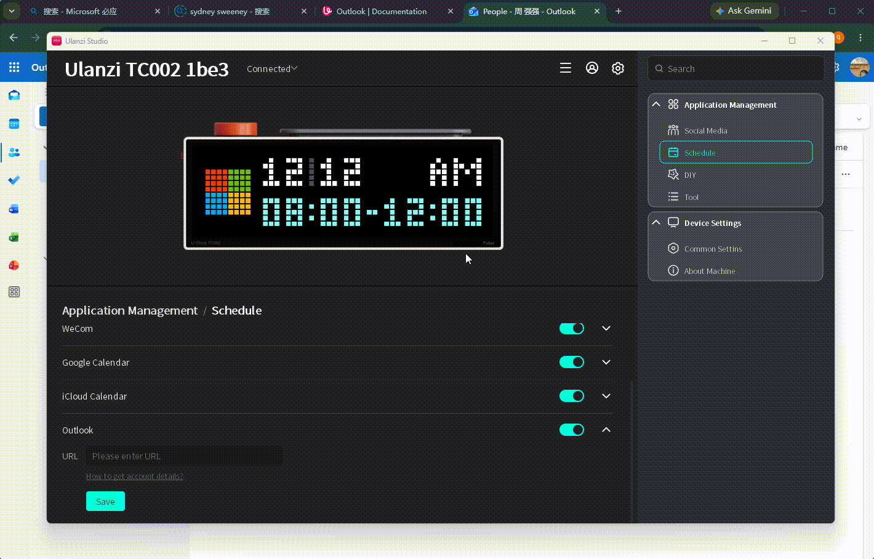Open Mail in Outlook left rail
Screen dimensions: 874x559
point(14,95)
